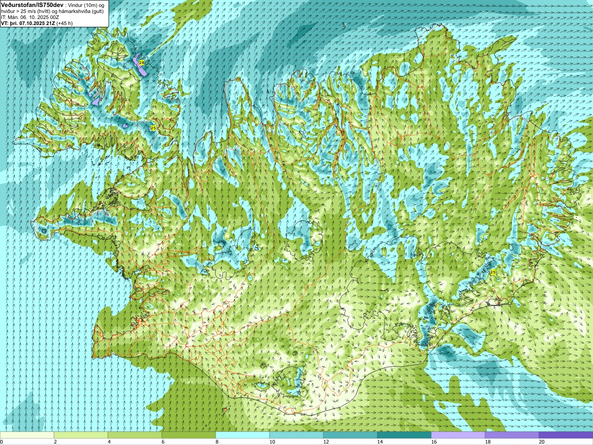Select the turquoise 10–12 m/s legend swatch
Viewport: 593px width, 445px height.
(296, 435)
